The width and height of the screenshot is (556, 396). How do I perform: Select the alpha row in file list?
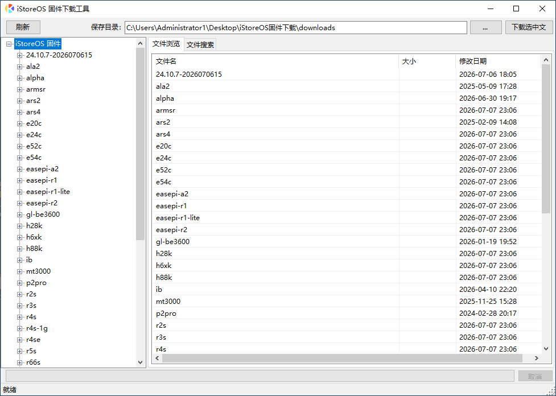(347, 98)
